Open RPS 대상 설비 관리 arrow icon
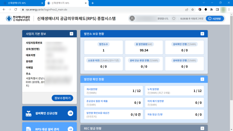Image resolution: width=233 pixels, height=131 pixels. pyautogui.click(x=71, y=129)
